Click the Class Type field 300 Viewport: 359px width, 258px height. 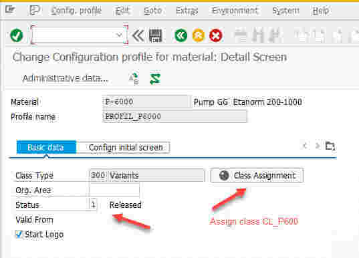tap(98, 175)
